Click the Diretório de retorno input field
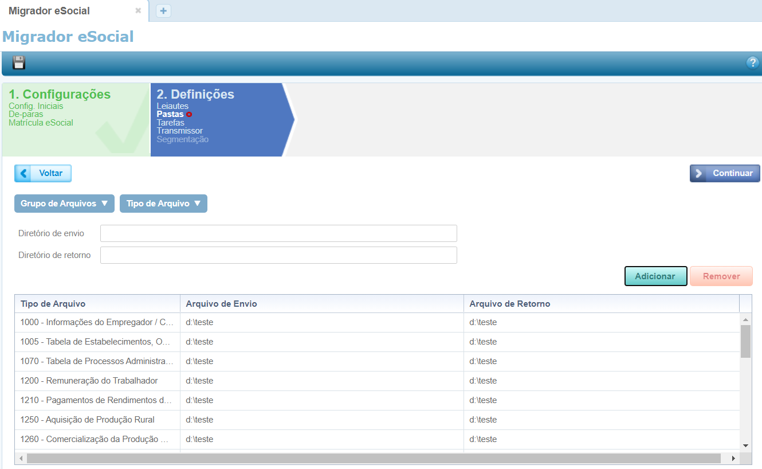 tap(278, 255)
